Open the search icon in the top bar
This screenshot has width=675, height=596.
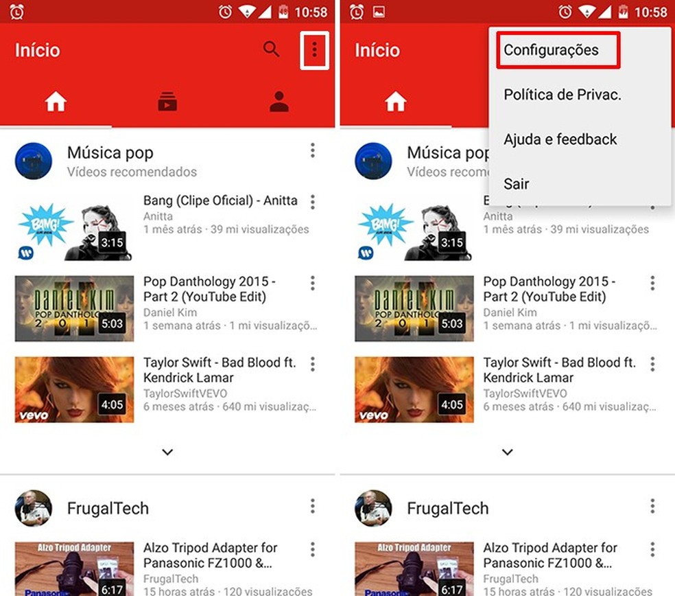pos(270,49)
